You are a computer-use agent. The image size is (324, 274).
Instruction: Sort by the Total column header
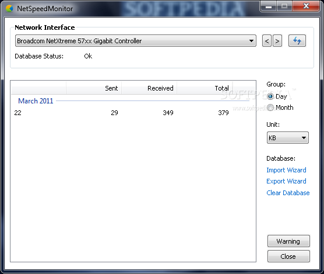click(x=205, y=88)
